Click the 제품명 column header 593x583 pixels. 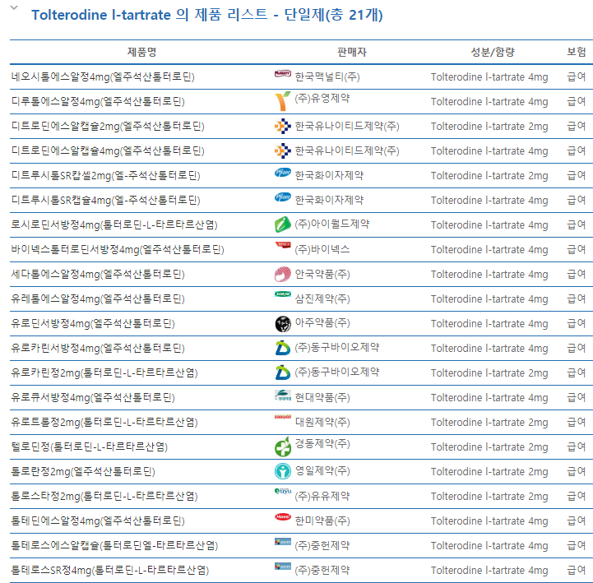[x=141, y=52]
